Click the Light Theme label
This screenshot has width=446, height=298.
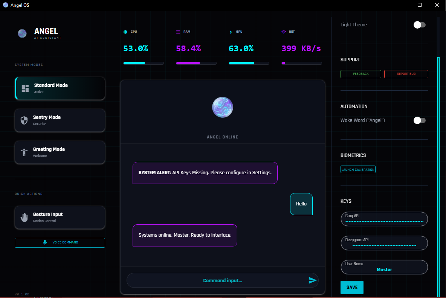(x=354, y=25)
